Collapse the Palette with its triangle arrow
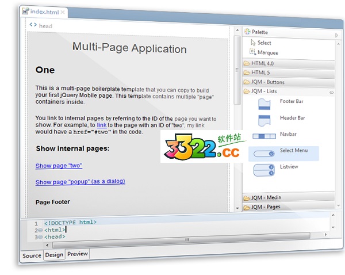The image size is (345, 275). tap(336, 35)
